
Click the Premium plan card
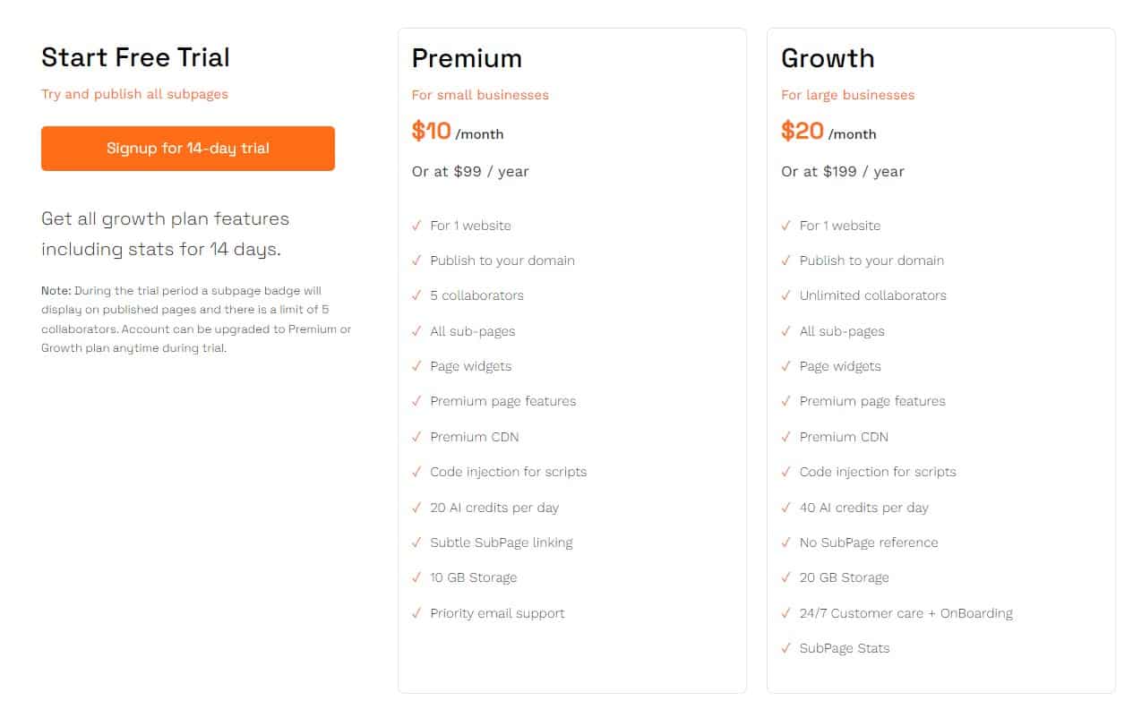573,358
